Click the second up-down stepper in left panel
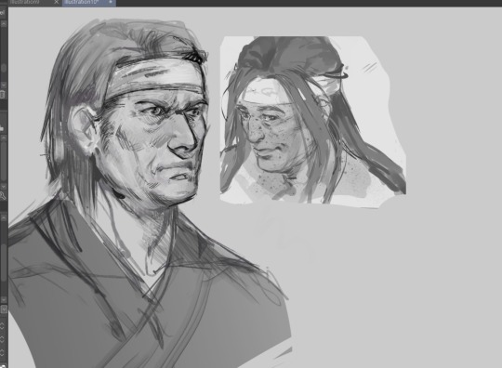Screen dimensions: 502x368 coord(2,339)
